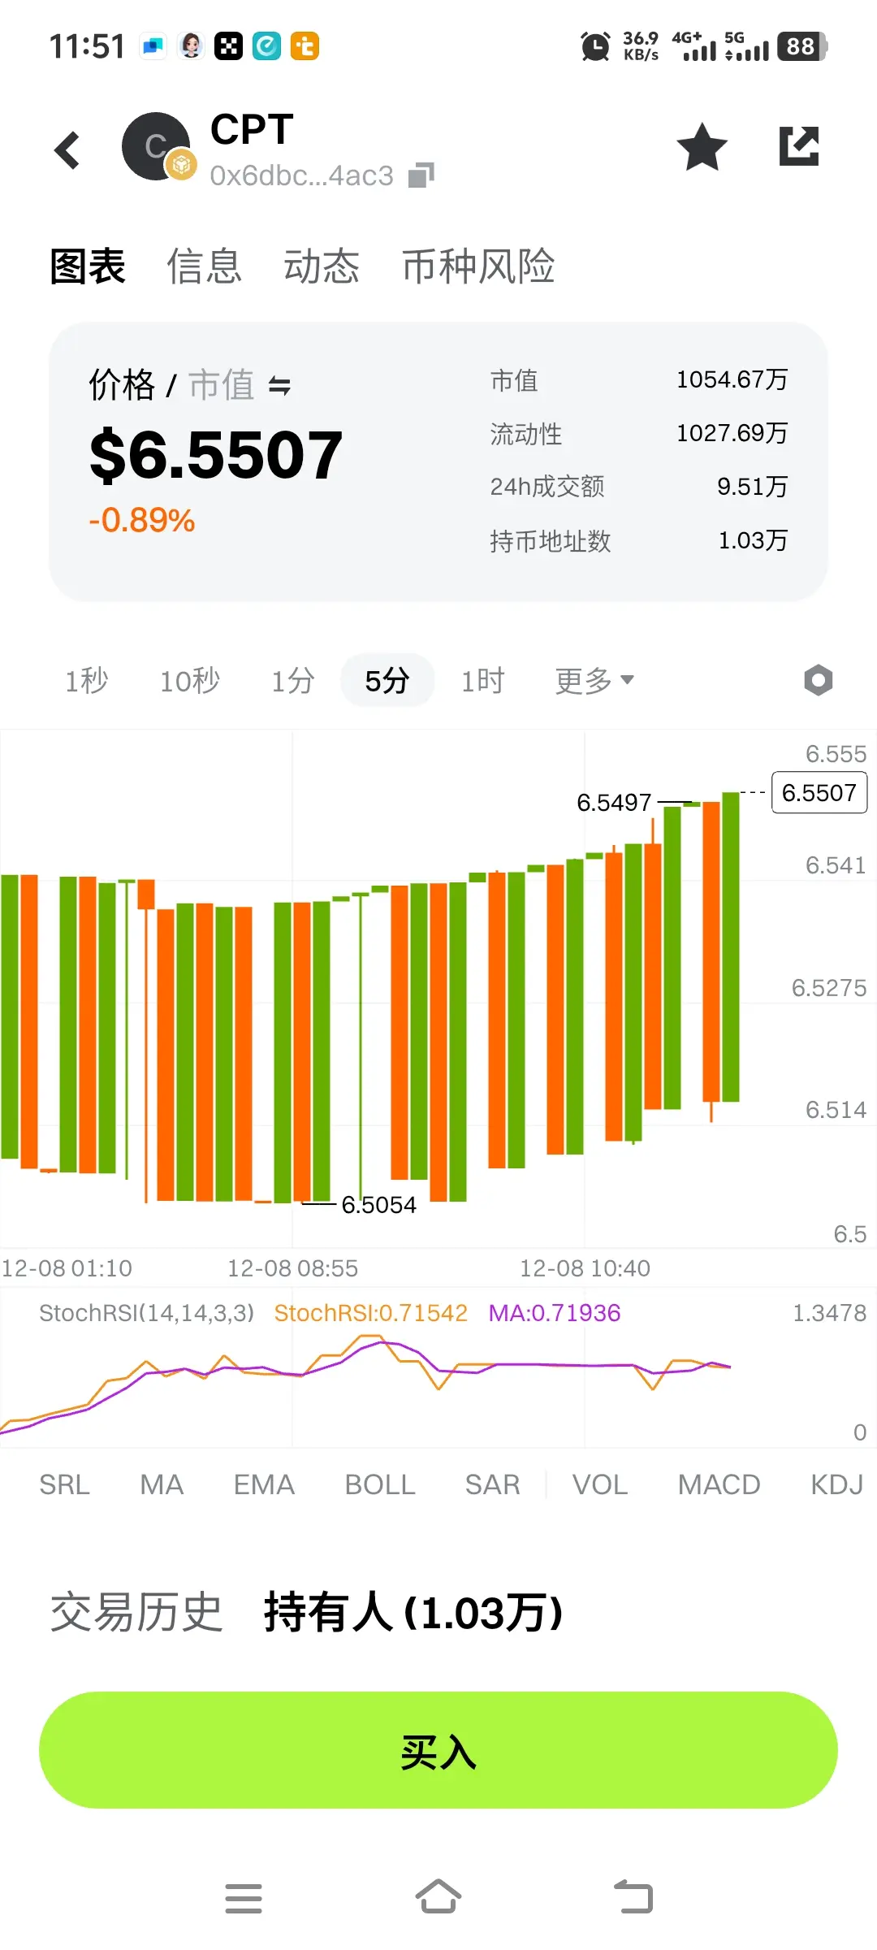Select 5分 chart interval

click(387, 680)
